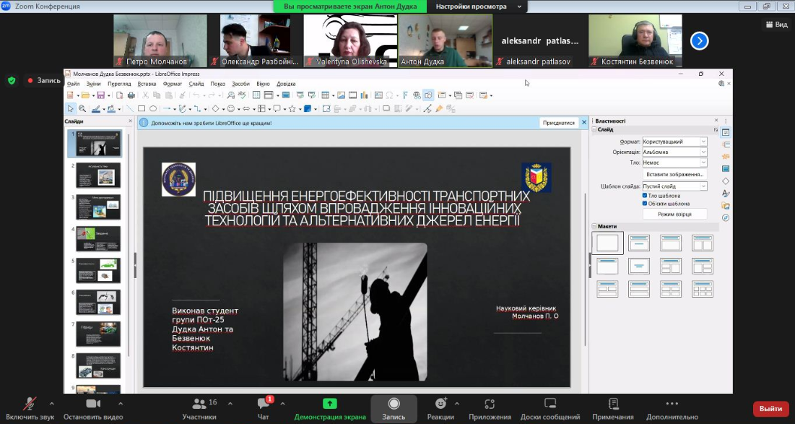Click the Zoom Participants icon
The height and width of the screenshot is (424, 795).
199,404
